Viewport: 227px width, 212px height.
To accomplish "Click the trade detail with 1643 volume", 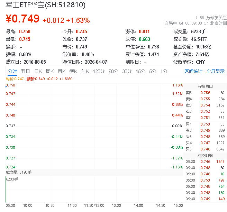I will pyautogui.click(x=205, y=162).
